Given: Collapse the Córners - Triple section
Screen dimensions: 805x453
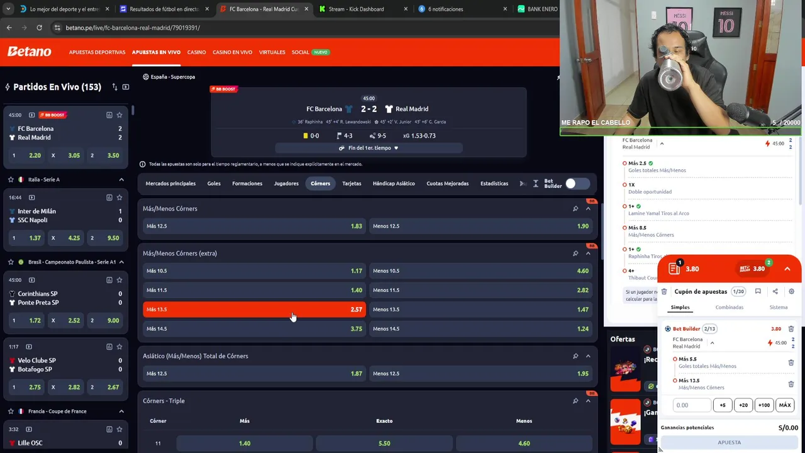Looking at the screenshot, I should (x=588, y=401).
